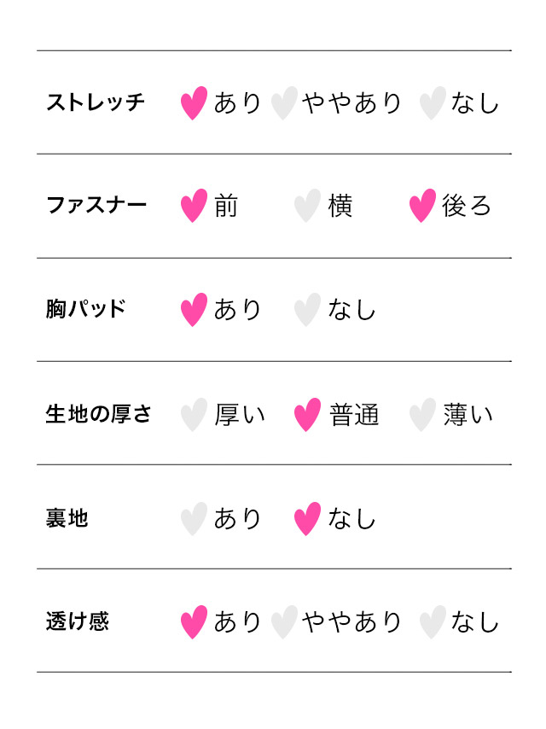Click the pink heart next to ファスナー 前
546x729 pixels.
click(194, 206)
